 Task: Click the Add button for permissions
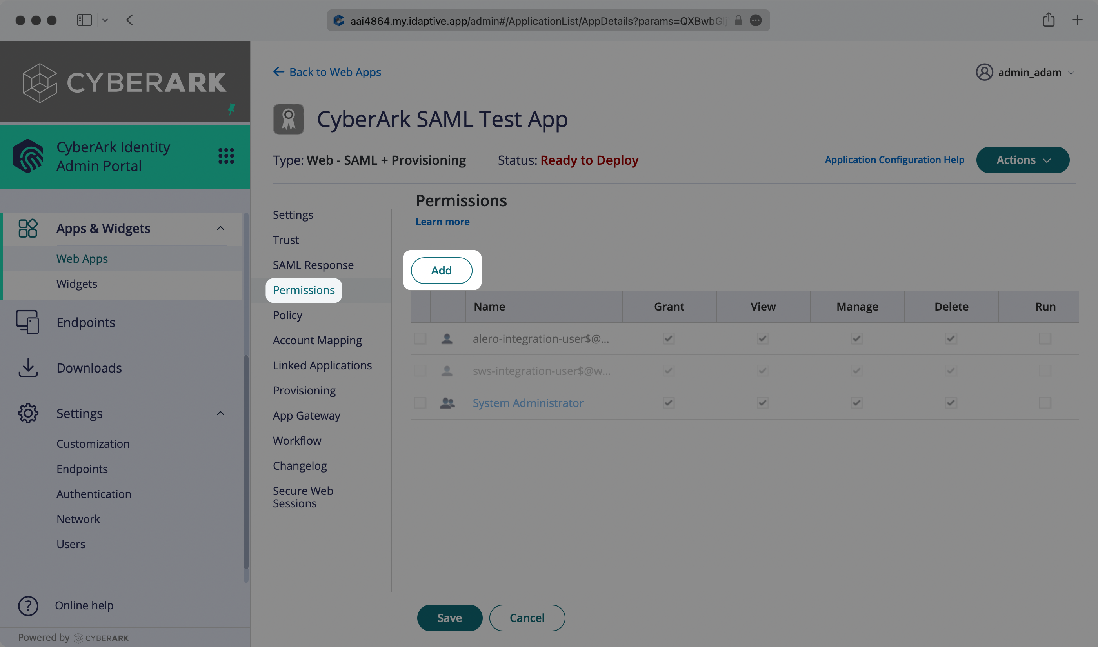point(441,270)
